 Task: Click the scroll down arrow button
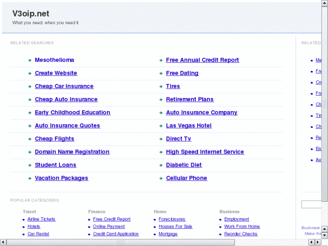click(325, 236)
